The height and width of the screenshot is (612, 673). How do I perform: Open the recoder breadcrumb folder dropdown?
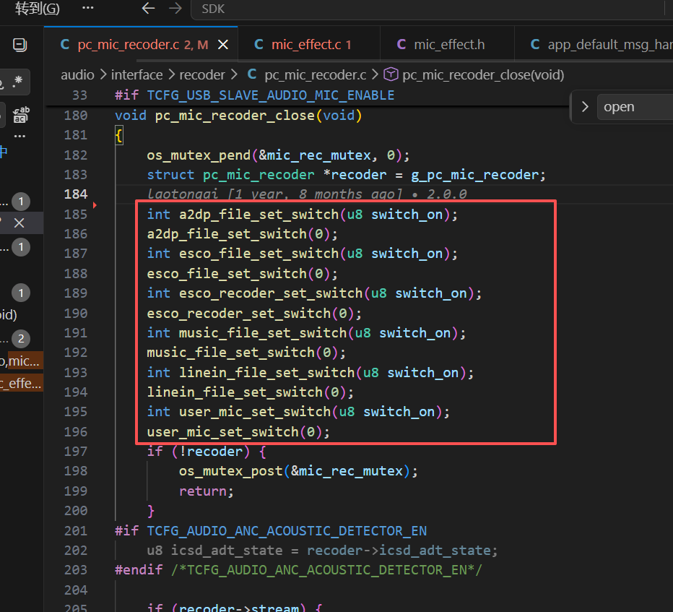[201, 74]
